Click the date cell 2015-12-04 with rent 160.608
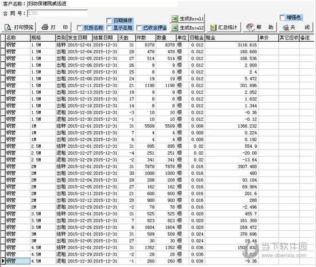 tap(80, 52)
